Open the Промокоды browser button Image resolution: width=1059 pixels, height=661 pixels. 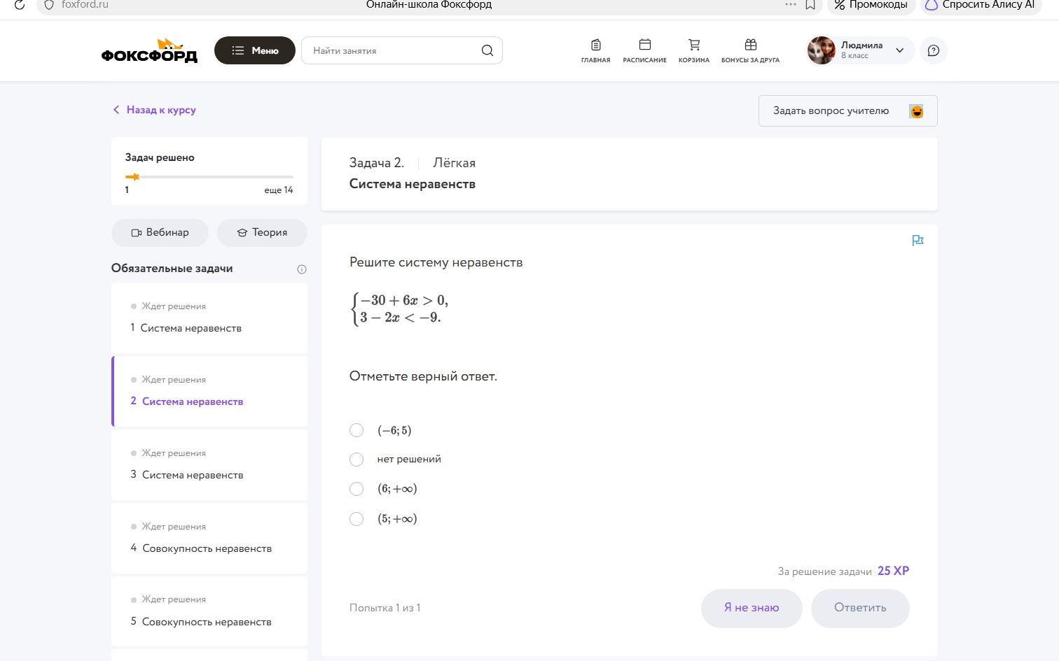click(871, 6)
